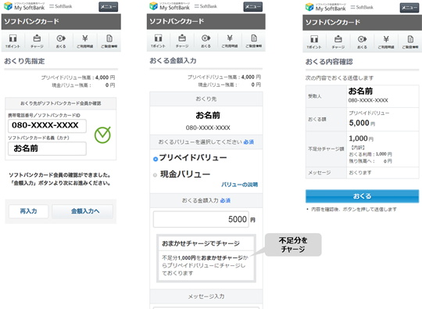Click the 5,000 円 amount in the confirmation table

click(362, 123)
